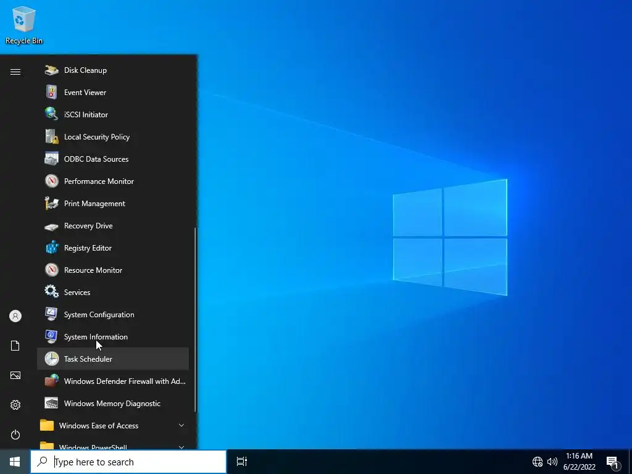Image resolution: width=632 pixels, height=474 pixels.
Task: Select Windows Memory Diagnostic label
Action: [112, 404]
